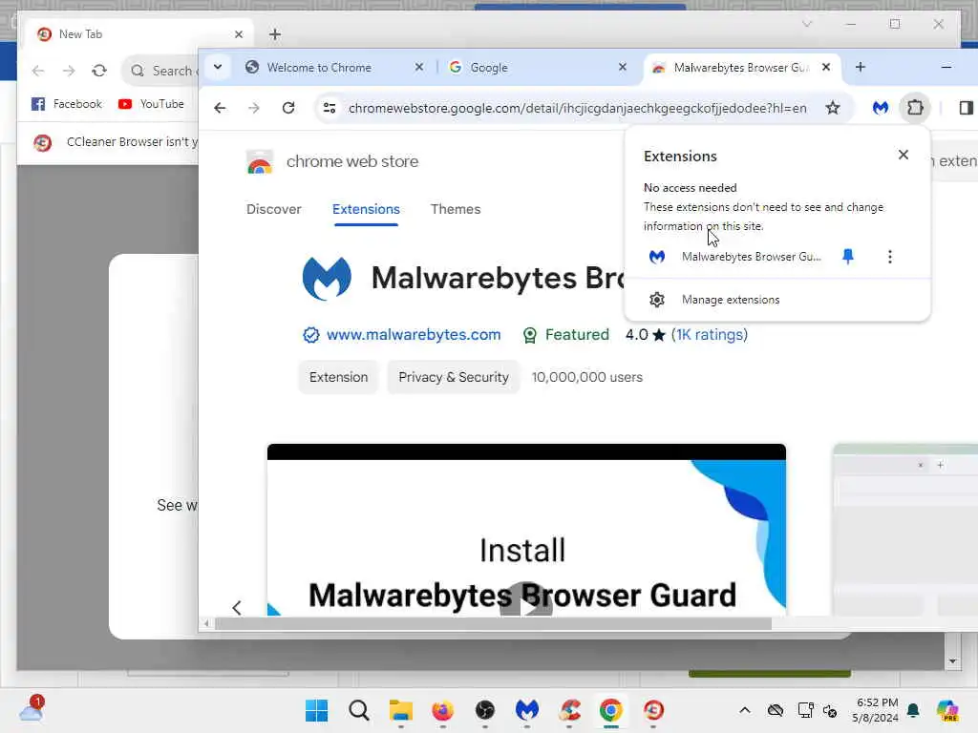Open the taskbar clock showing 6:52 PM
Screen dimensions: 978x733
[x=876, y=710]
